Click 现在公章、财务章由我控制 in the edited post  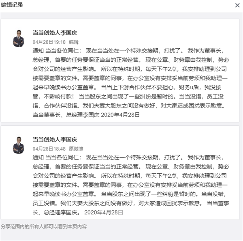tap(179, 60)
